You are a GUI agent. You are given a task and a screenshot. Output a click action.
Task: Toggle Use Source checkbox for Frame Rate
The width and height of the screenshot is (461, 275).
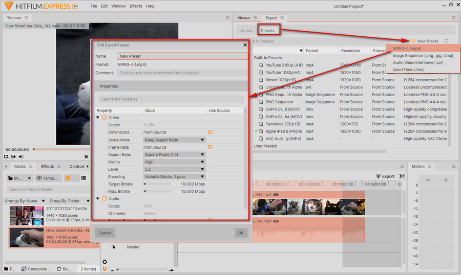tap(210, 147)
